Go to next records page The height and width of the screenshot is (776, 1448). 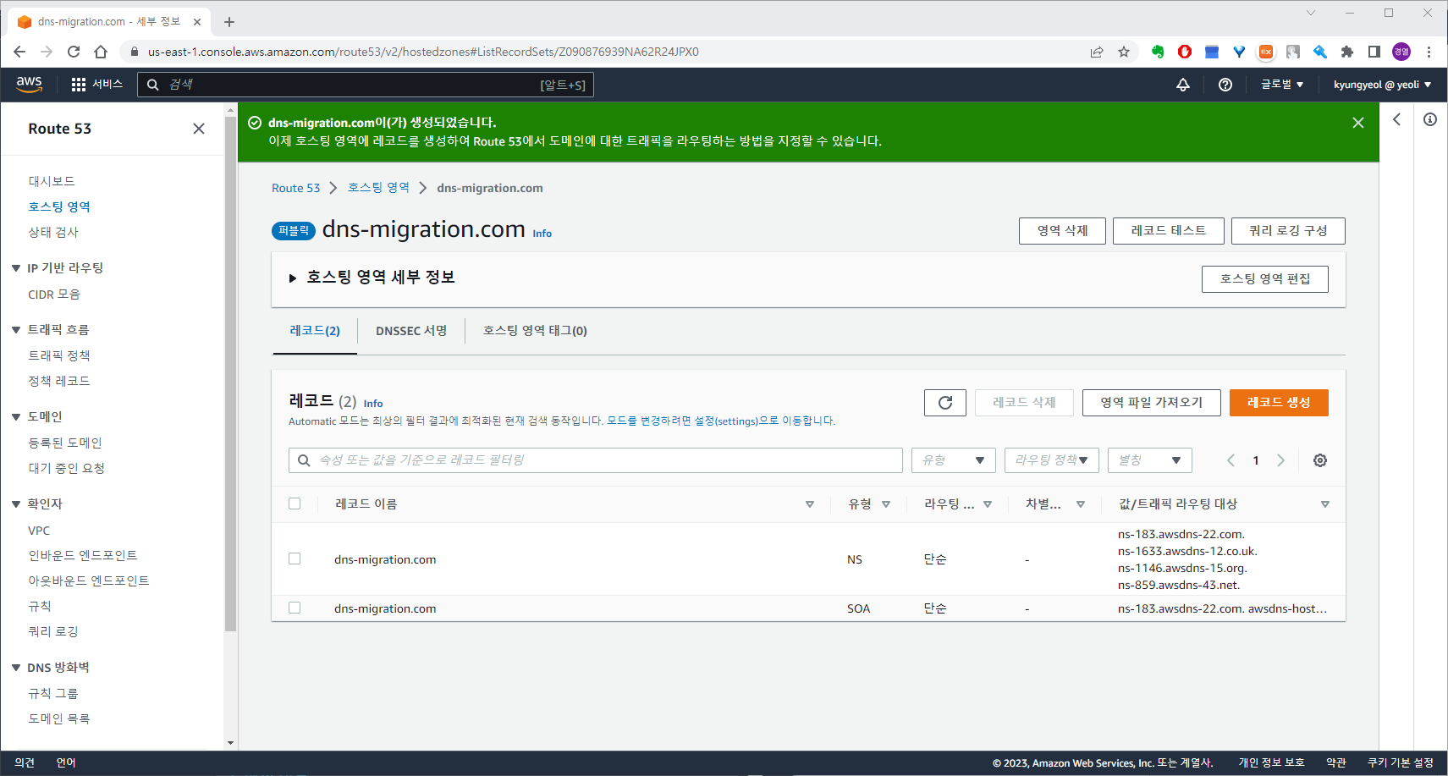coord(1281,460)
